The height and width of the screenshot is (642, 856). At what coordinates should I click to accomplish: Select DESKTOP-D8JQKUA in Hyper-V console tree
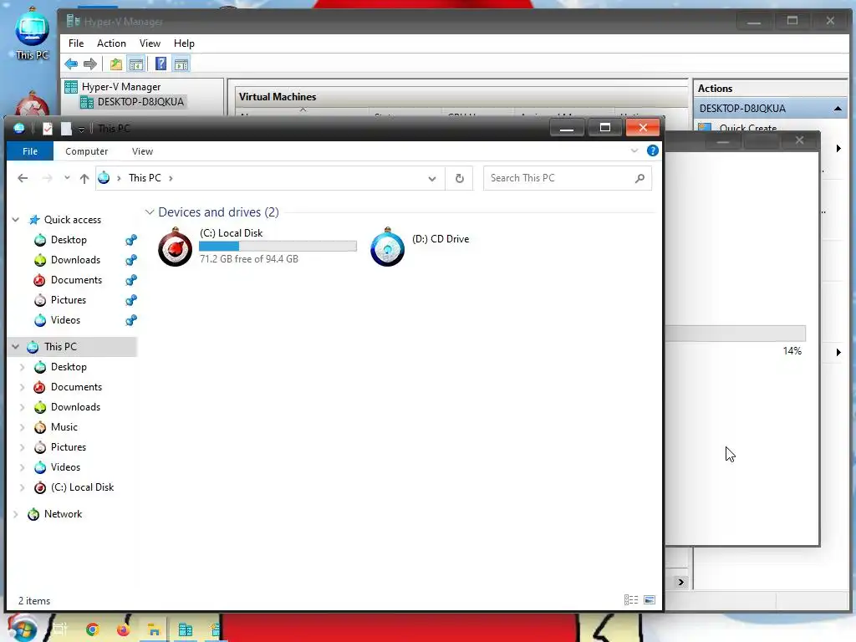[x=140, y=101]
